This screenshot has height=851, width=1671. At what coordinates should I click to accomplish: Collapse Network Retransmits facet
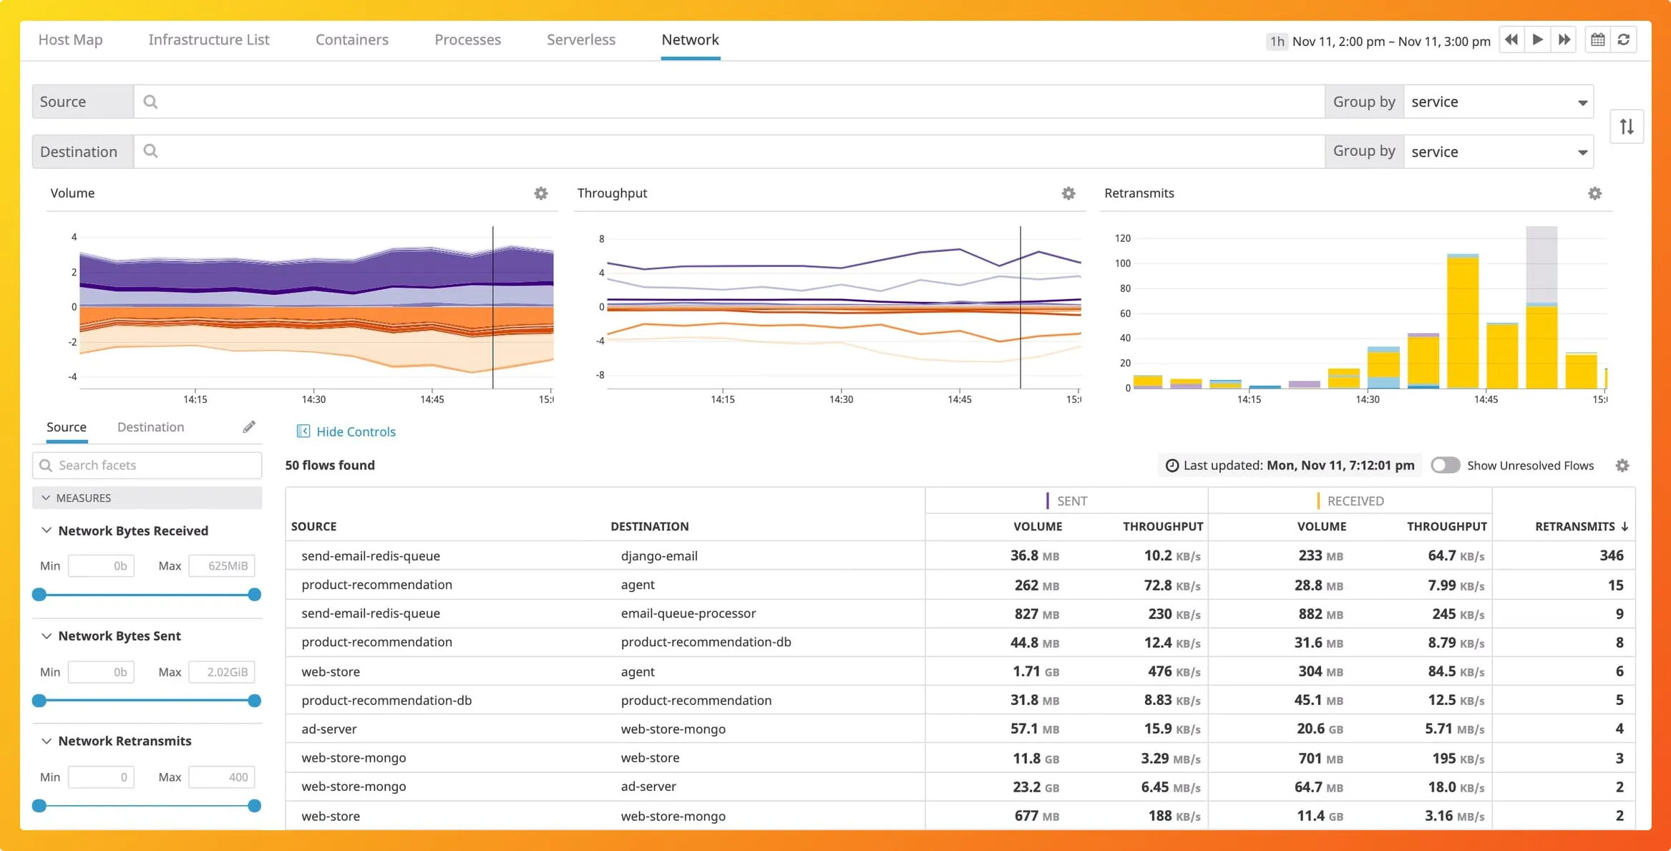(47, 741)
